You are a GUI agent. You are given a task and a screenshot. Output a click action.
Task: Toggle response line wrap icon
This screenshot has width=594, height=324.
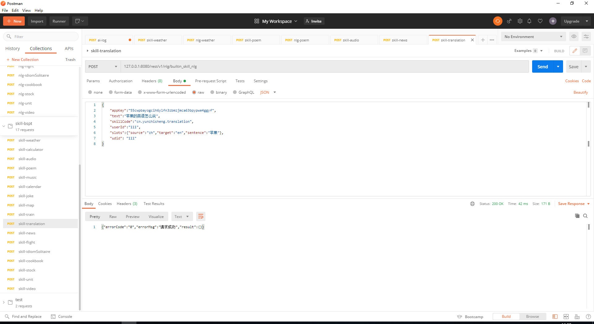[x=201, y=216]
